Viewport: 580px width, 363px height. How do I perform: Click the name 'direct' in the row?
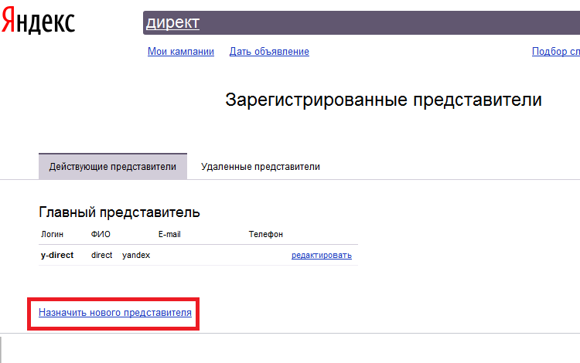(x=102, y=255)
